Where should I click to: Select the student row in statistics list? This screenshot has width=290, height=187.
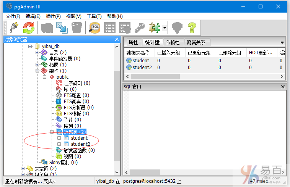point(141,60)
